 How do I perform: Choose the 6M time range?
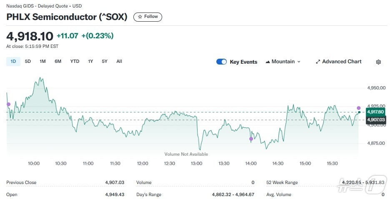coord(58,62)
